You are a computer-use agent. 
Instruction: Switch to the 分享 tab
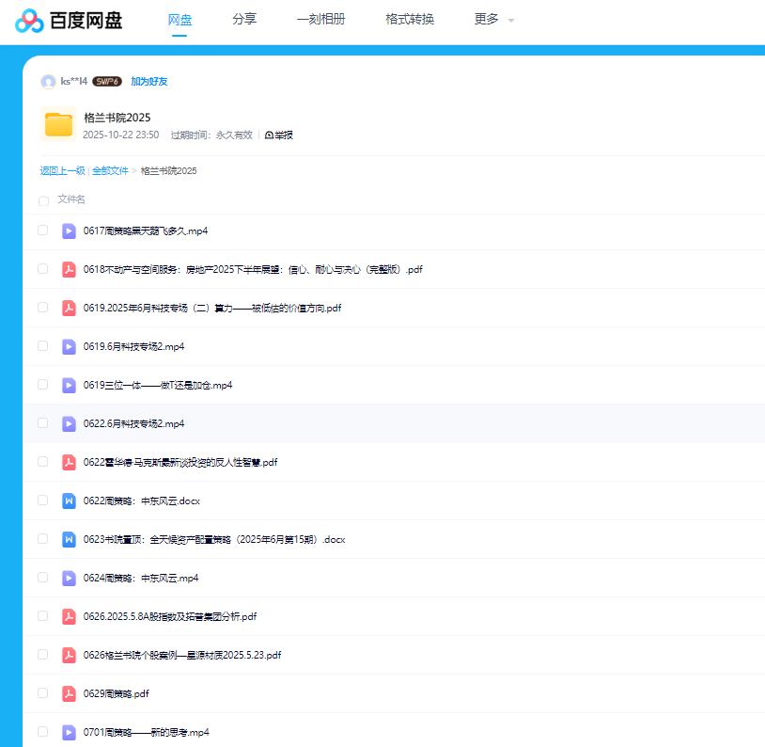tap(244, 19)
